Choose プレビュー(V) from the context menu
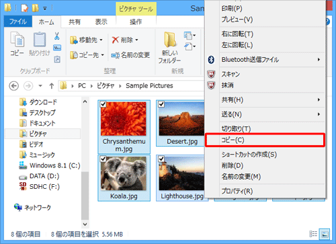Screen dimensions: 336x244 [x=265, y=19]
